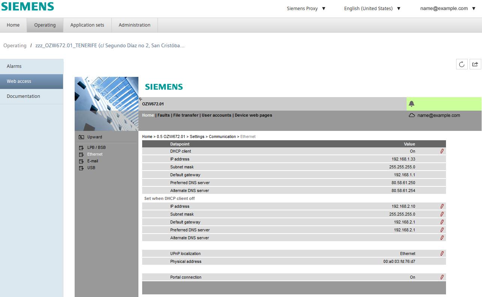This screenshot has width=482, height=297.
Task: Select LPB / BSB in the device tree
Action: click(x=96, y=147)
